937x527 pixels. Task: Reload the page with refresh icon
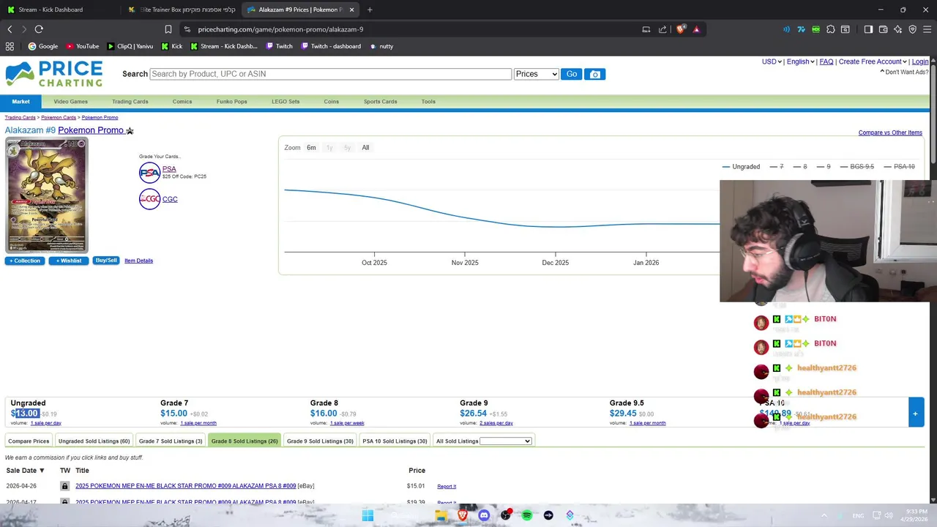coord(39,29)
